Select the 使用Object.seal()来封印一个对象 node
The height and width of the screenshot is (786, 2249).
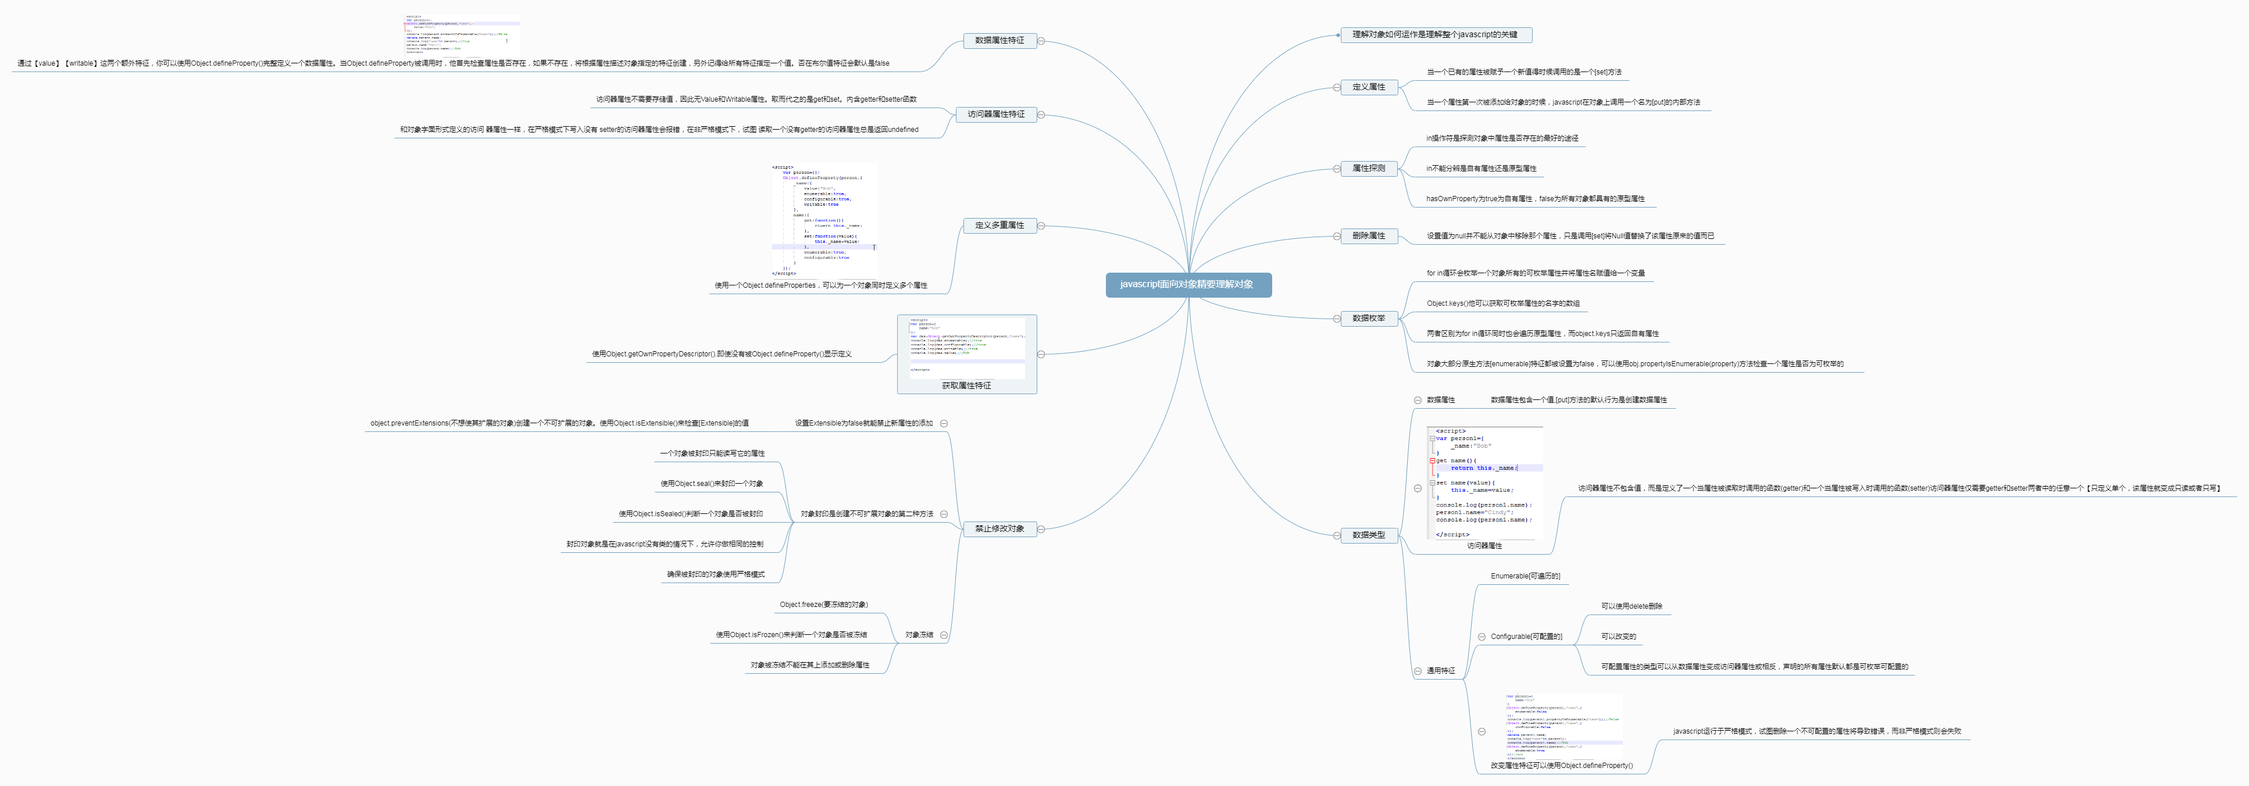coord(712,484)
